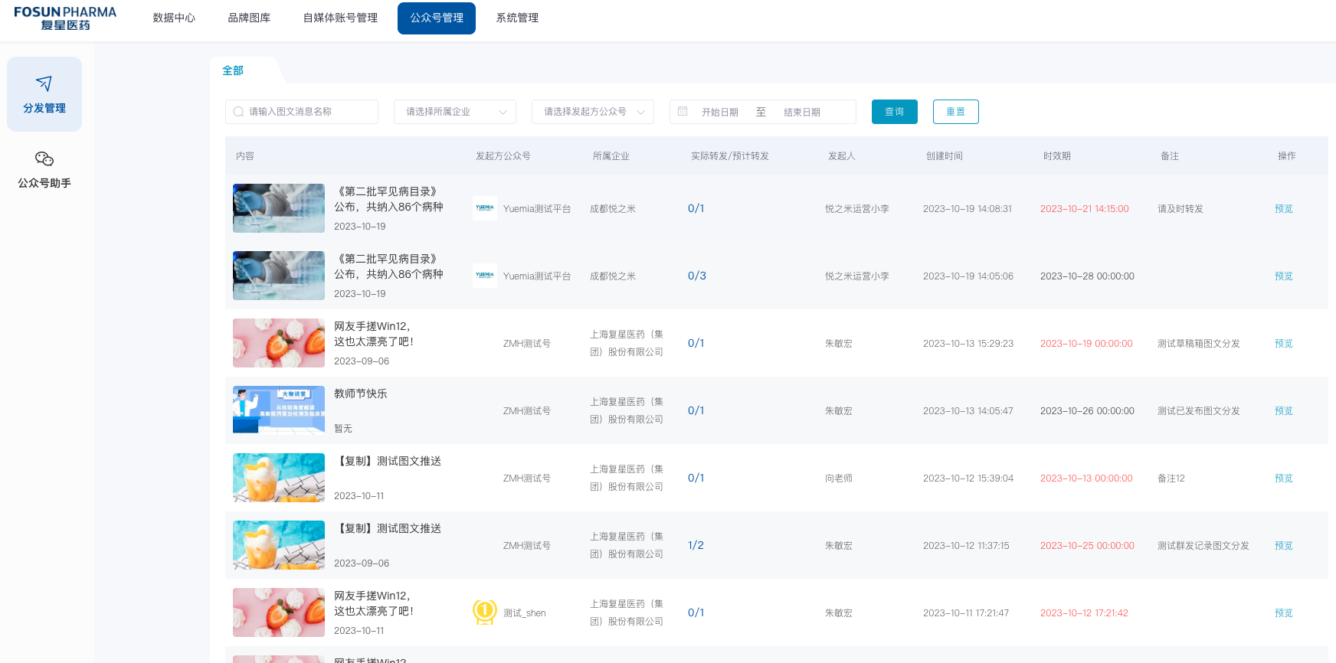This screenshot has height=663, width=1336.
Task: Focus 请输入图文消息名称 search input
Action: click(x=302, y=112)
